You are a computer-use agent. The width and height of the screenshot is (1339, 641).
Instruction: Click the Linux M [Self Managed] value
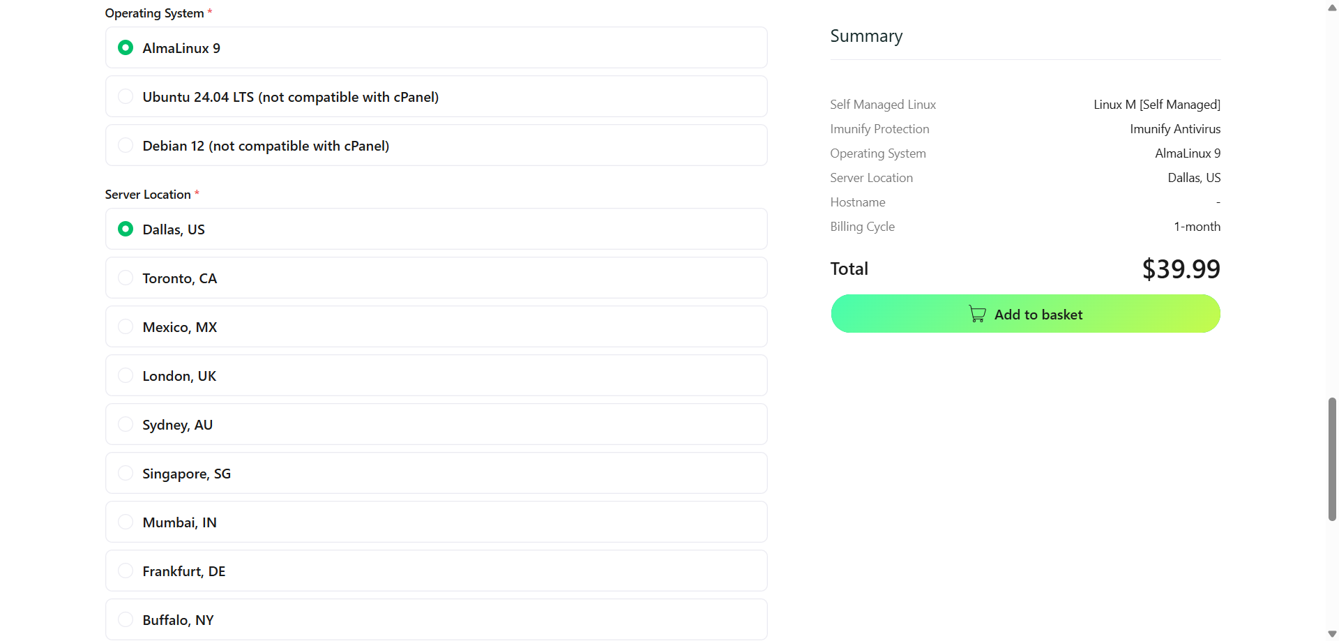click(x=1157, y=105)
